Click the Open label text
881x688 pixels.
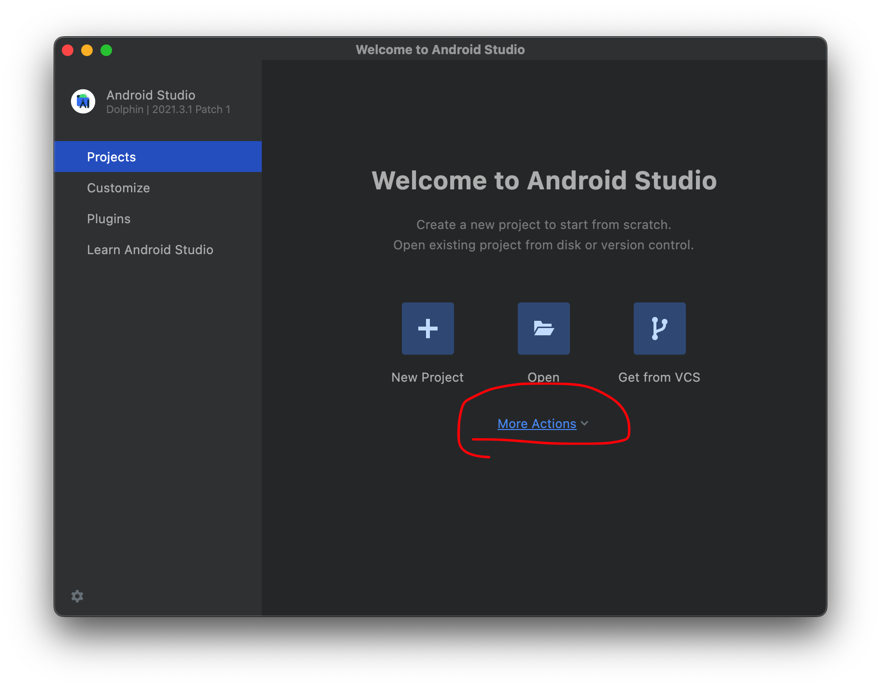tap(543, 377)
